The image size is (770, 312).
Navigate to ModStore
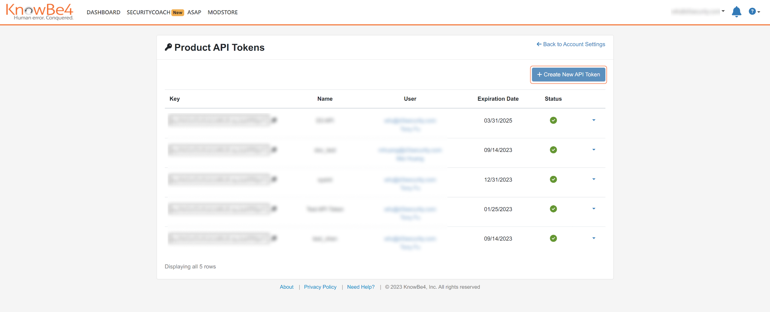[223, 12]
